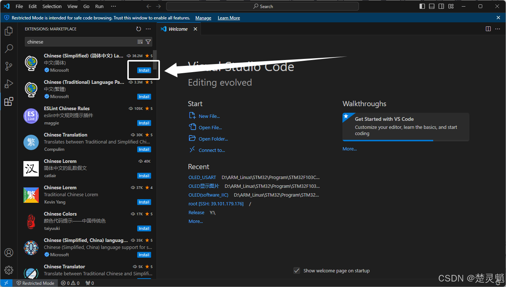Open the remote window indicator in status bar

pyautogui.click(x=6, y=283)
